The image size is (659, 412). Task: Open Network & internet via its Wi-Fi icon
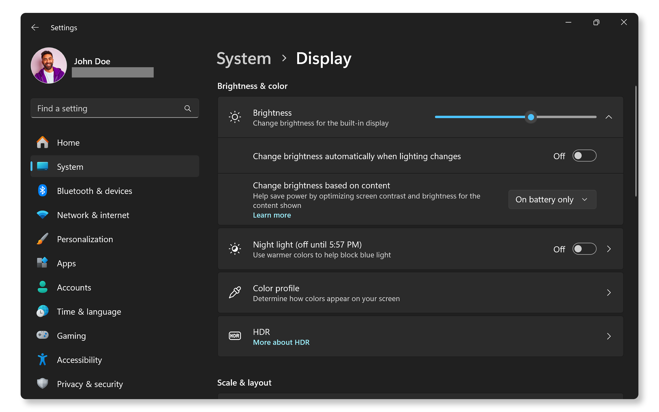click(42, 215)
